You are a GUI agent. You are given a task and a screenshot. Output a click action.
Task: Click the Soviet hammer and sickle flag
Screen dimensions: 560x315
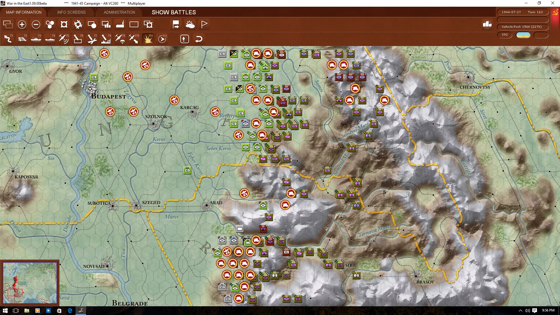(x=555, y=13)
